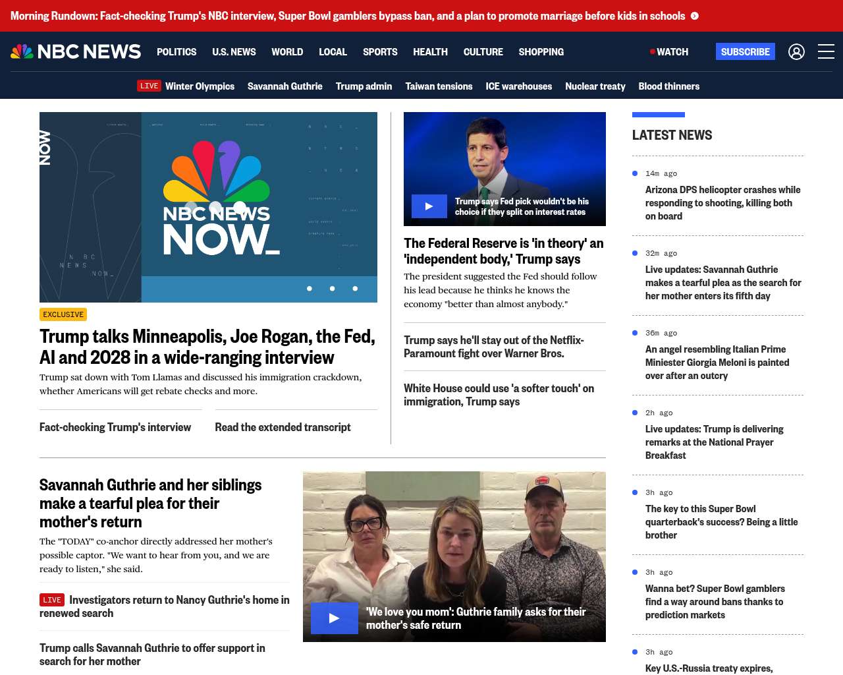Open the U.S. News section
The height and width of the screenshot is (675, 843).
pos(234,51)
